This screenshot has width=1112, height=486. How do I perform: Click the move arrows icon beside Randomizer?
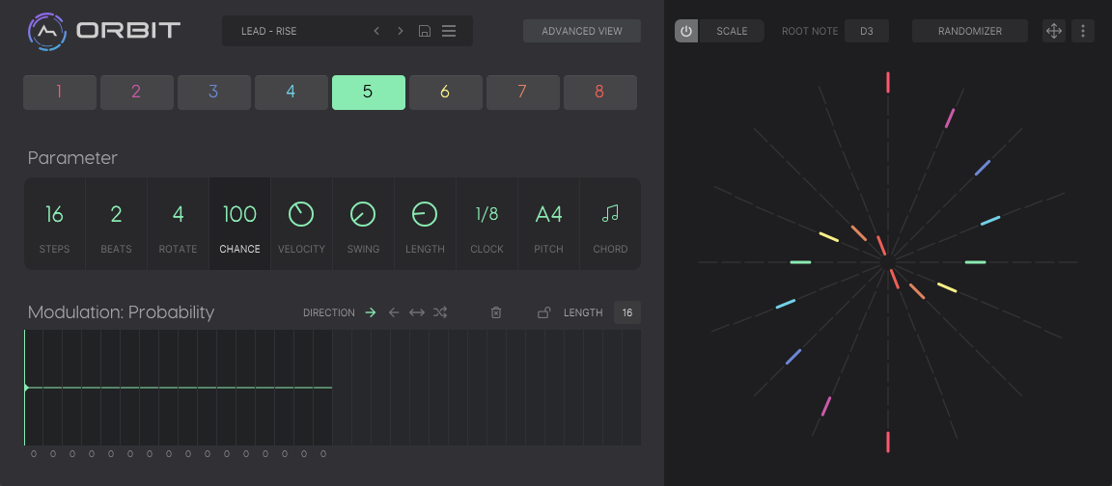pos(1054,31)
